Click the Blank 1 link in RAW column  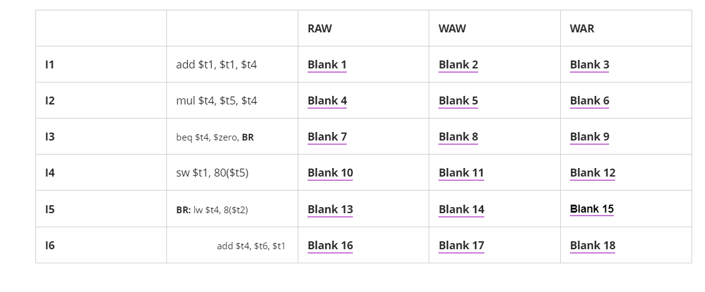pos(327,65)
